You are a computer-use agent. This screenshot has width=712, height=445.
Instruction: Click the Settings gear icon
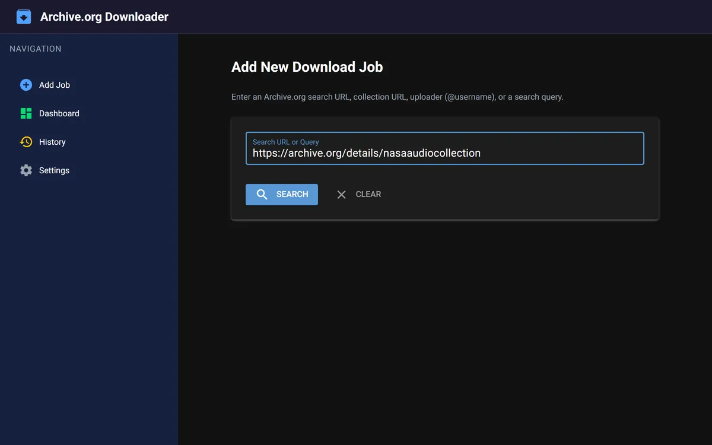26,170
